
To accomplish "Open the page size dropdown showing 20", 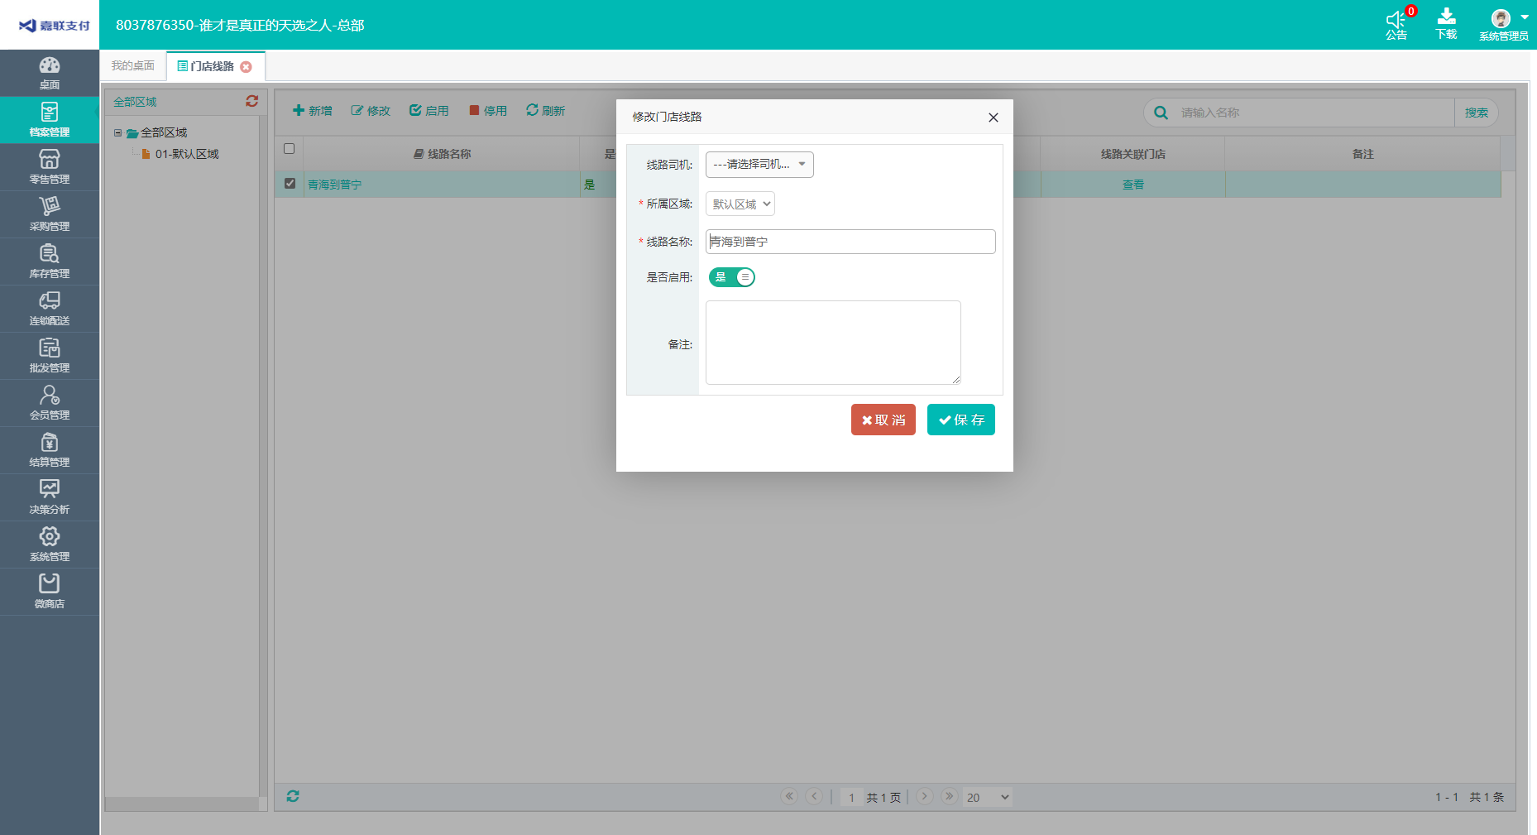I will (988, 797).
